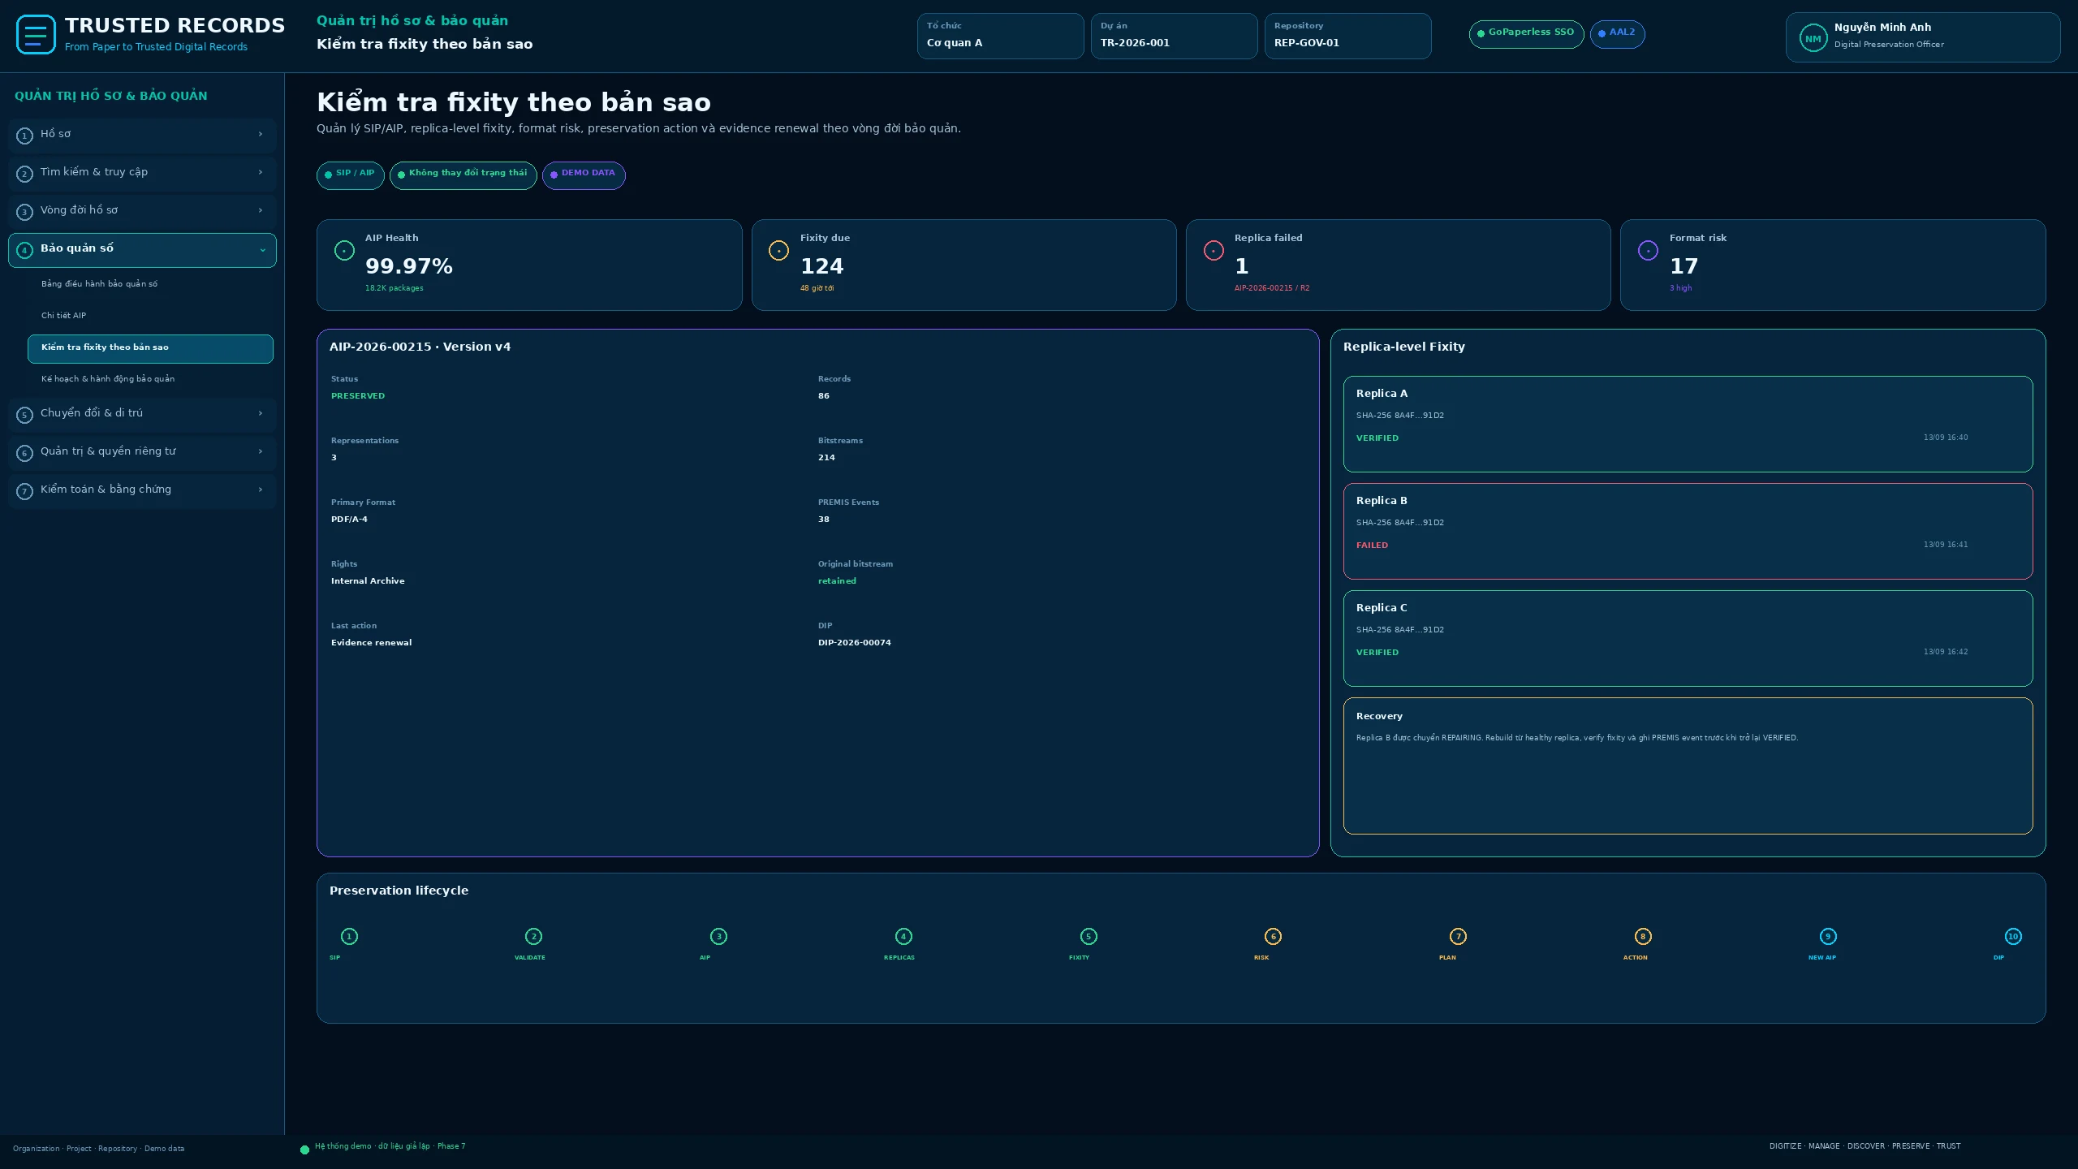The height and width of the screenshot is (1169, 2078).
Task: Open the Dự án TR-2026-001 selector
Action: tap(1174, 36)
